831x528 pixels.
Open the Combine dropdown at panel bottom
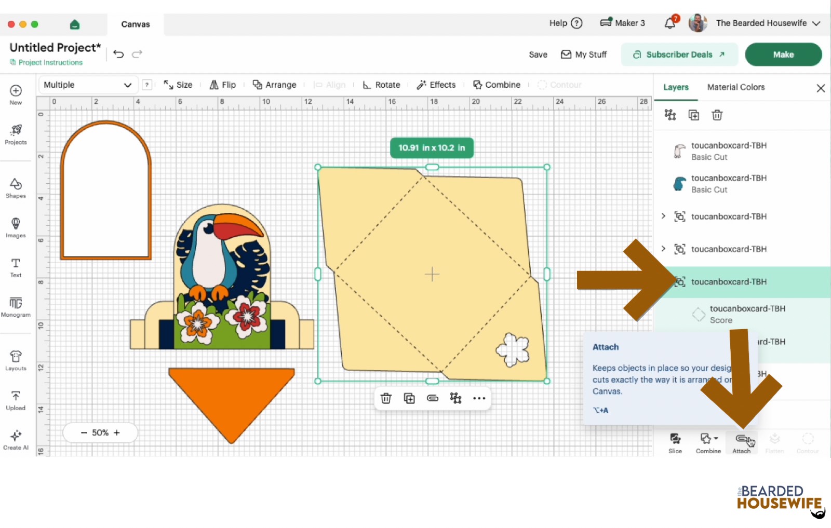(x=708, y=443)
